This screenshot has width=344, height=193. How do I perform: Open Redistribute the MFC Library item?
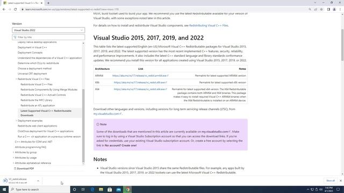click(x=37, y=100)
